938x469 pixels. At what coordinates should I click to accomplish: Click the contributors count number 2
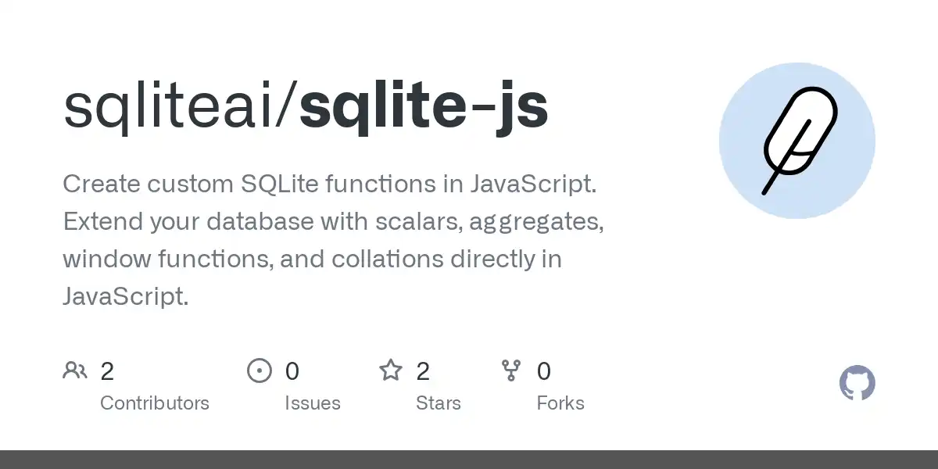[107, 371]
